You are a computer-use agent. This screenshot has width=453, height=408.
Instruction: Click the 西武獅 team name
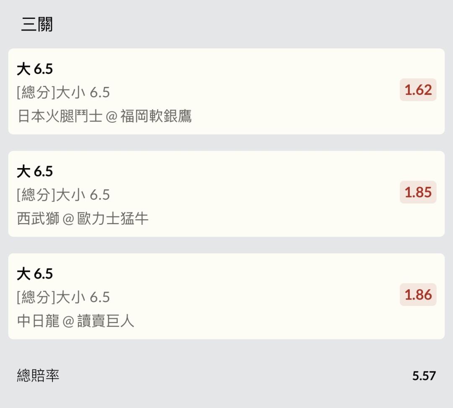(38, 218)
